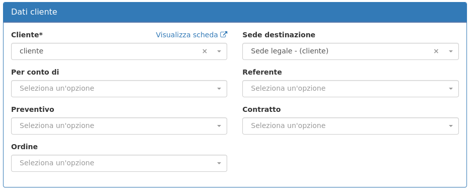
Task: Open the Visualizza scheda link
Action: coord(191,35)
